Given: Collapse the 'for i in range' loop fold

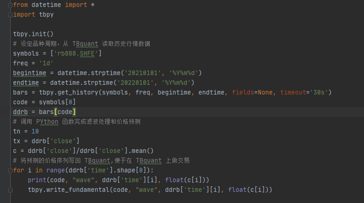Looking at the screenshot, I should click(x=10, y=171).
